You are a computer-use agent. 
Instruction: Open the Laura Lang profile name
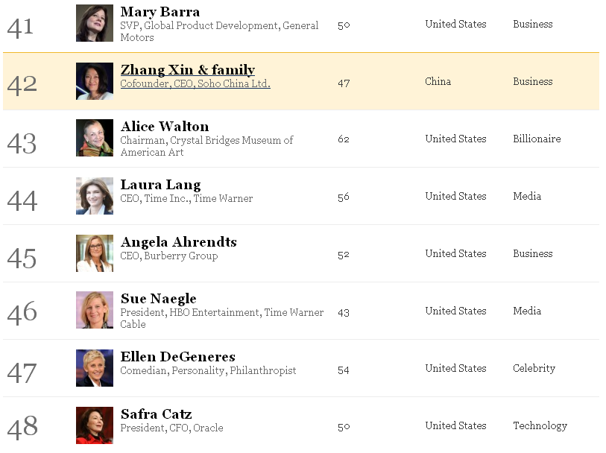160,185
